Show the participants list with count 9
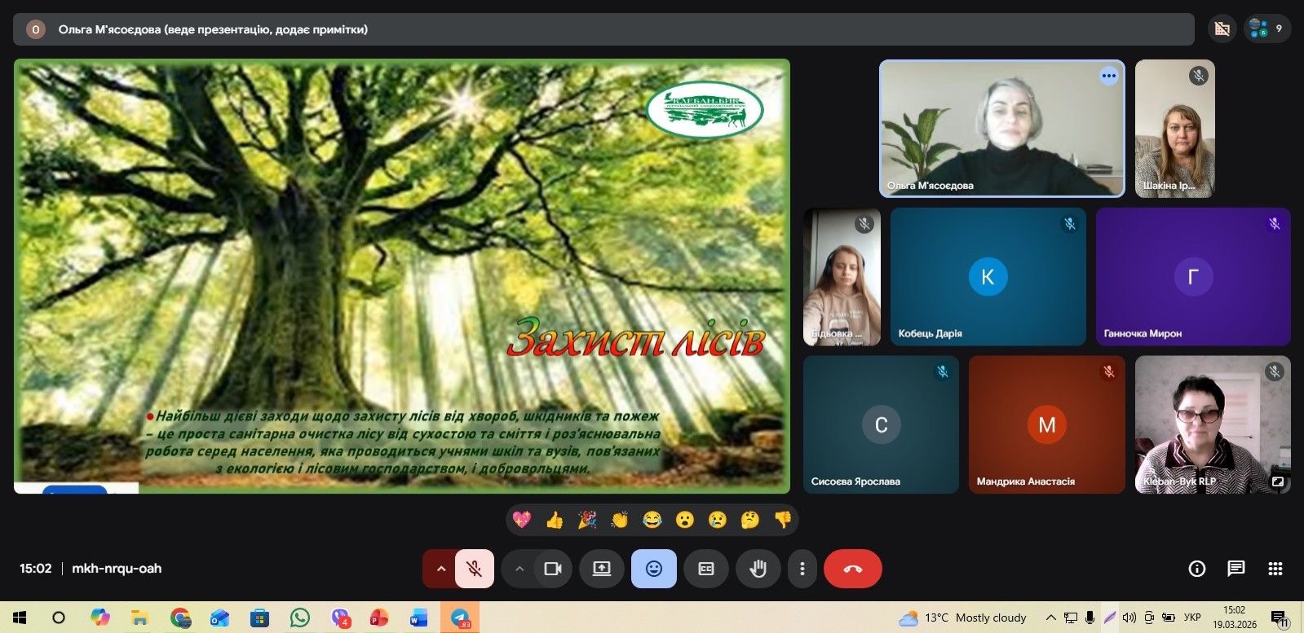The image size is (1304, 633). [1267, 29]
